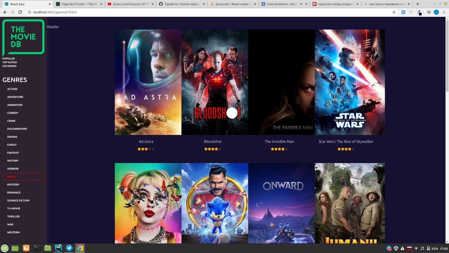Screen dimensions: 449x253
Task: Switch keyboard layout via Russian flag
Action: [x=409, y=248]
